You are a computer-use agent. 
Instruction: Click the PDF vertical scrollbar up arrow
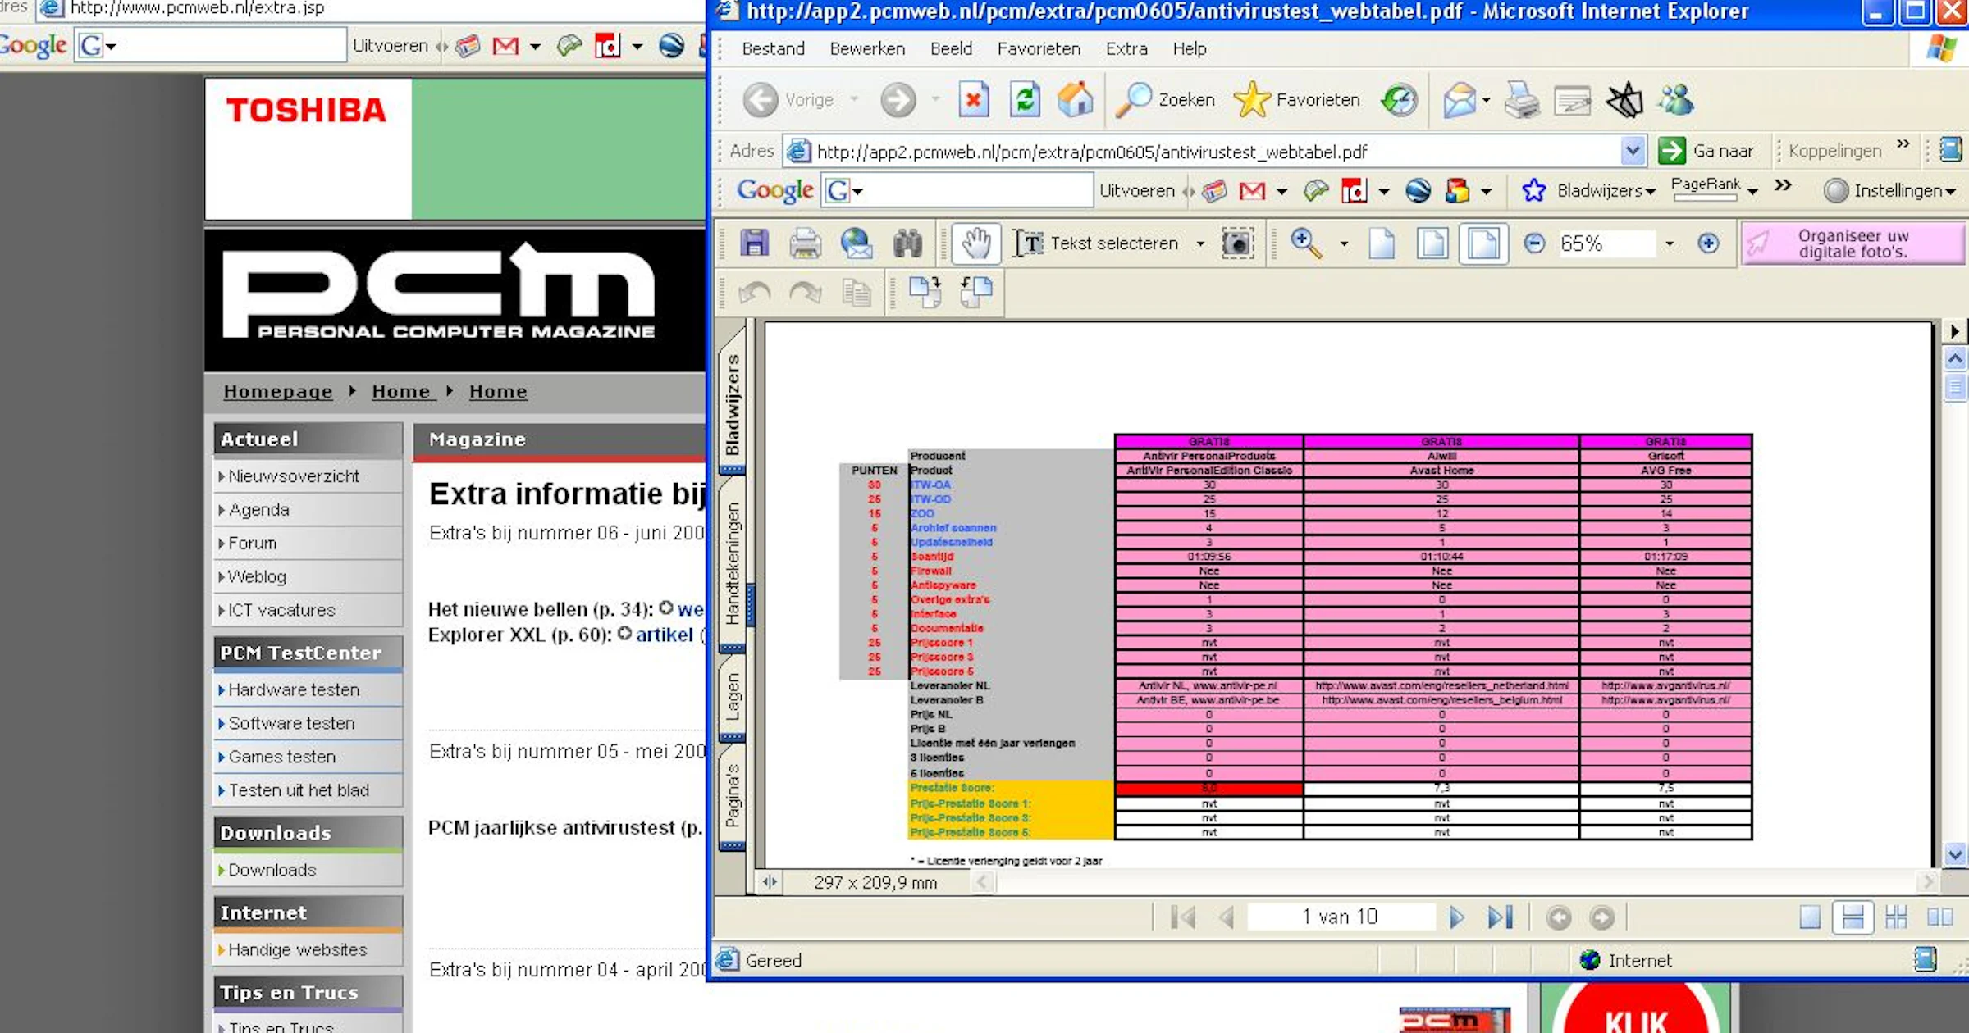pos(1955,358)
